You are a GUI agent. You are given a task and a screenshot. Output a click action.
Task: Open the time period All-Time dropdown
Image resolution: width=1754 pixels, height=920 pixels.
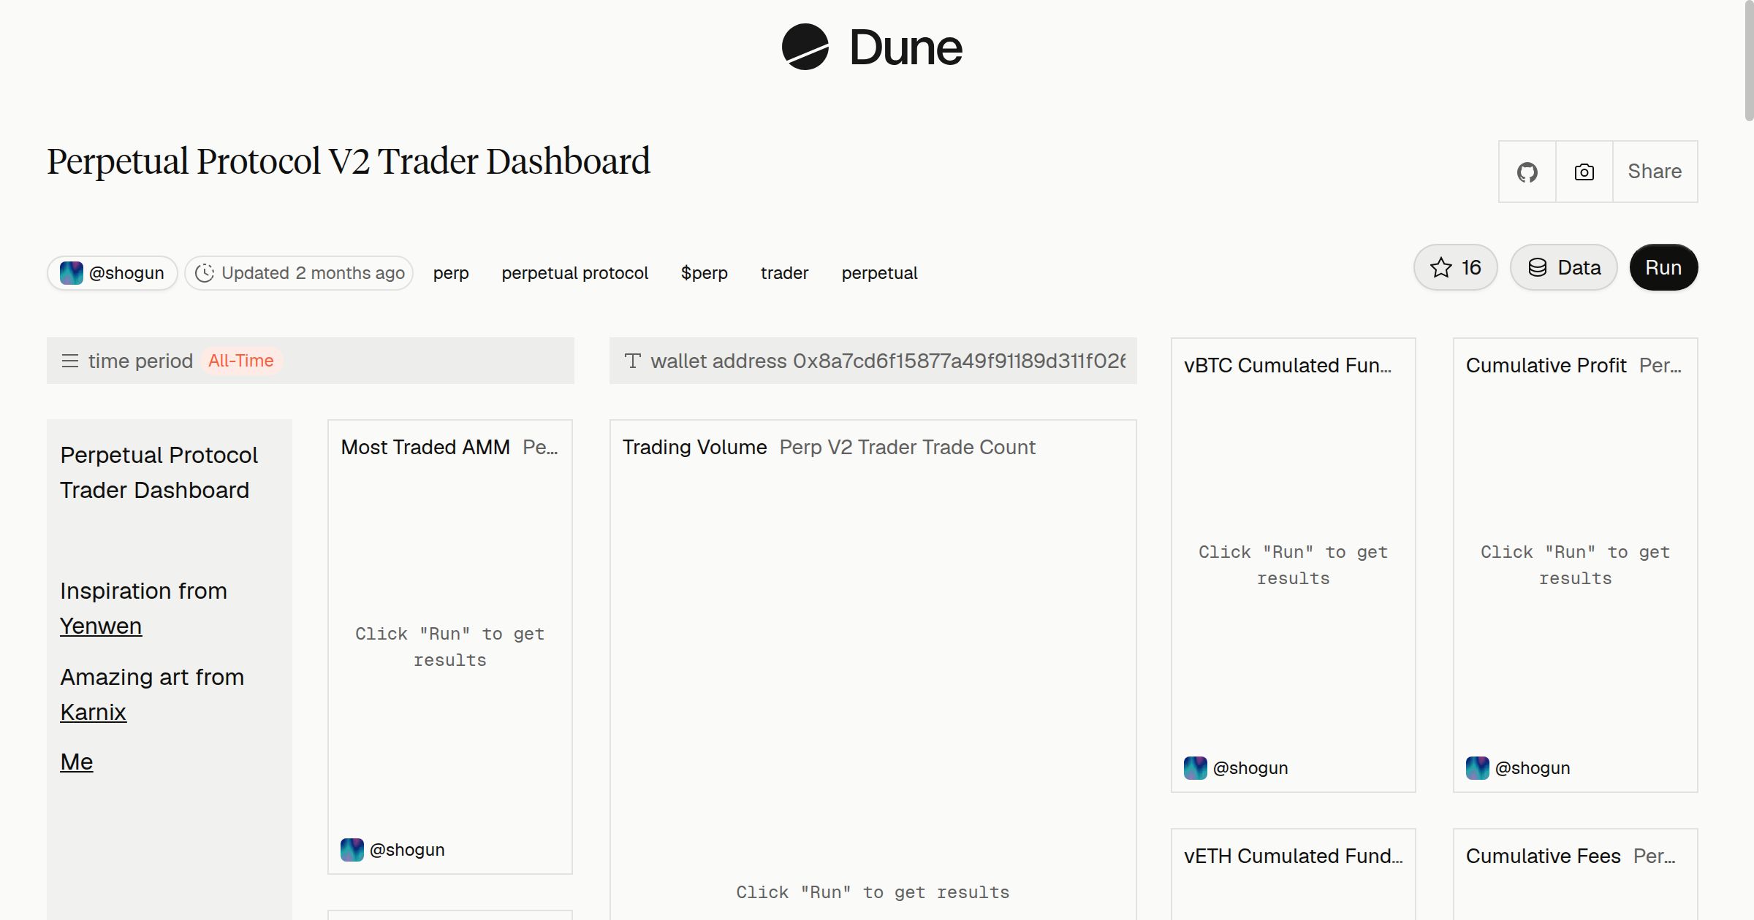(x=311, y=361)
